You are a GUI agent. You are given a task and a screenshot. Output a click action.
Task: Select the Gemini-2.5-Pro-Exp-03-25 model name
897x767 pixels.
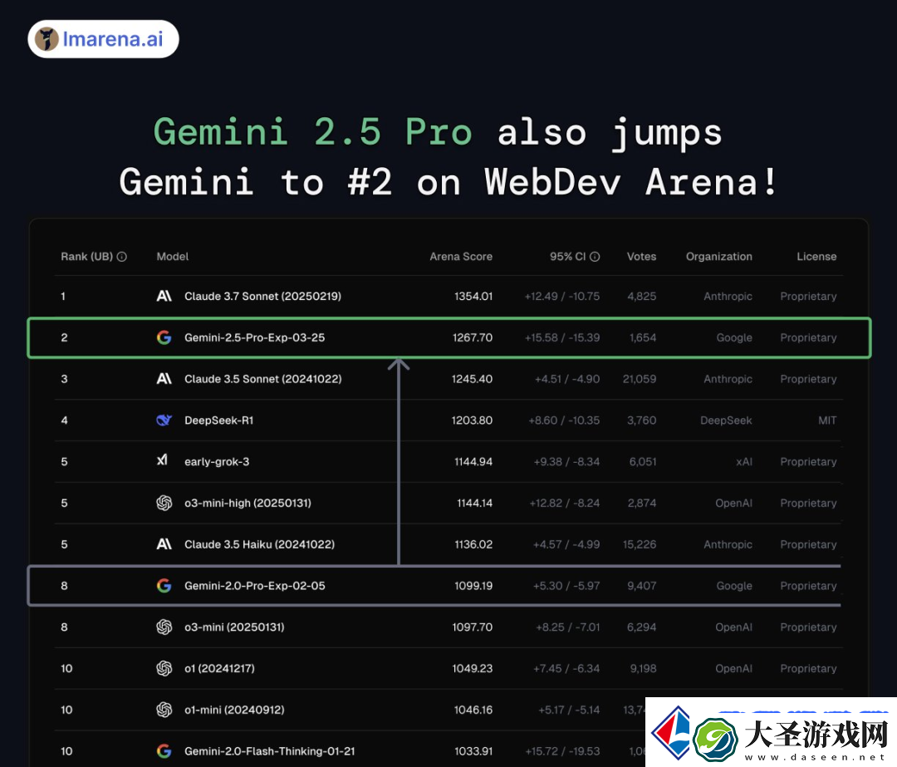tap(255, 337)
